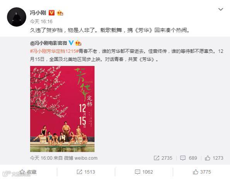Open the 今天 16:16 post timestamp
The width and height of the screenshot is (230, 179).
pyautogui.click(x=41, y=22)
